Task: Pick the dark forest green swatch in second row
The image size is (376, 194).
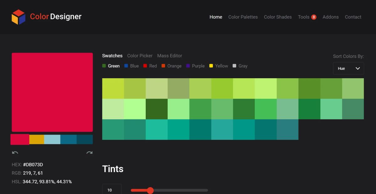Action: [x=157, y=109]
